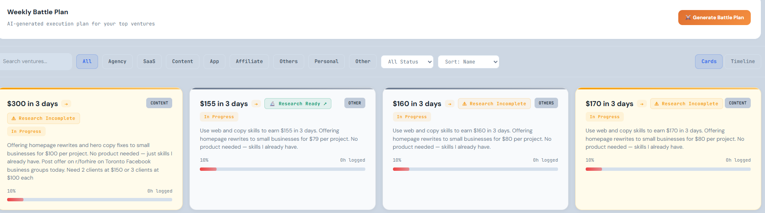Click In Progress status on $160 card
This screenshot has height=213, width=765.
tap(412, 117)
